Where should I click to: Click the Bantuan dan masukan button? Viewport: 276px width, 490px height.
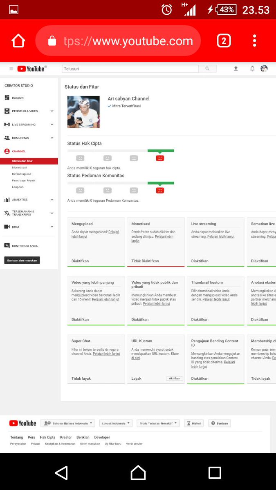point(22,260)
